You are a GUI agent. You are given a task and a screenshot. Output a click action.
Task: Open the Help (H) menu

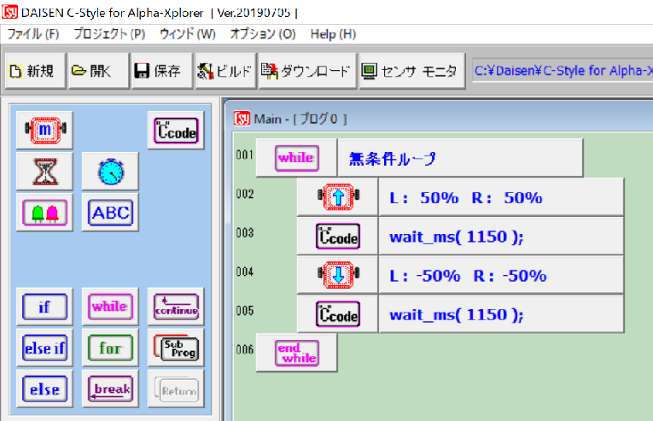(x=333, y=34)
